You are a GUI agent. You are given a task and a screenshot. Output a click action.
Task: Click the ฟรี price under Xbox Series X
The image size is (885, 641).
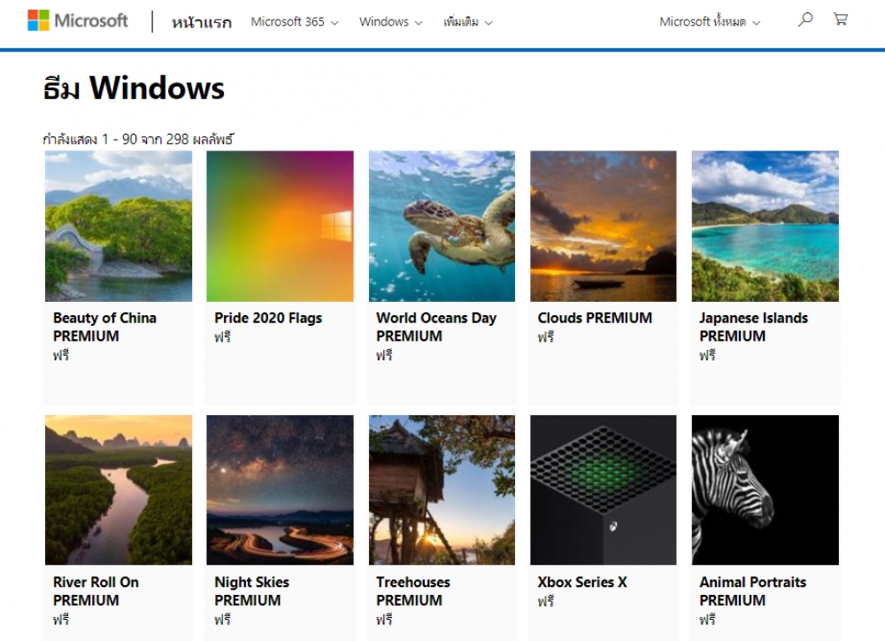(546, 601)
